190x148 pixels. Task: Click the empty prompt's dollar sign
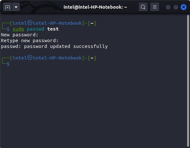8,64
